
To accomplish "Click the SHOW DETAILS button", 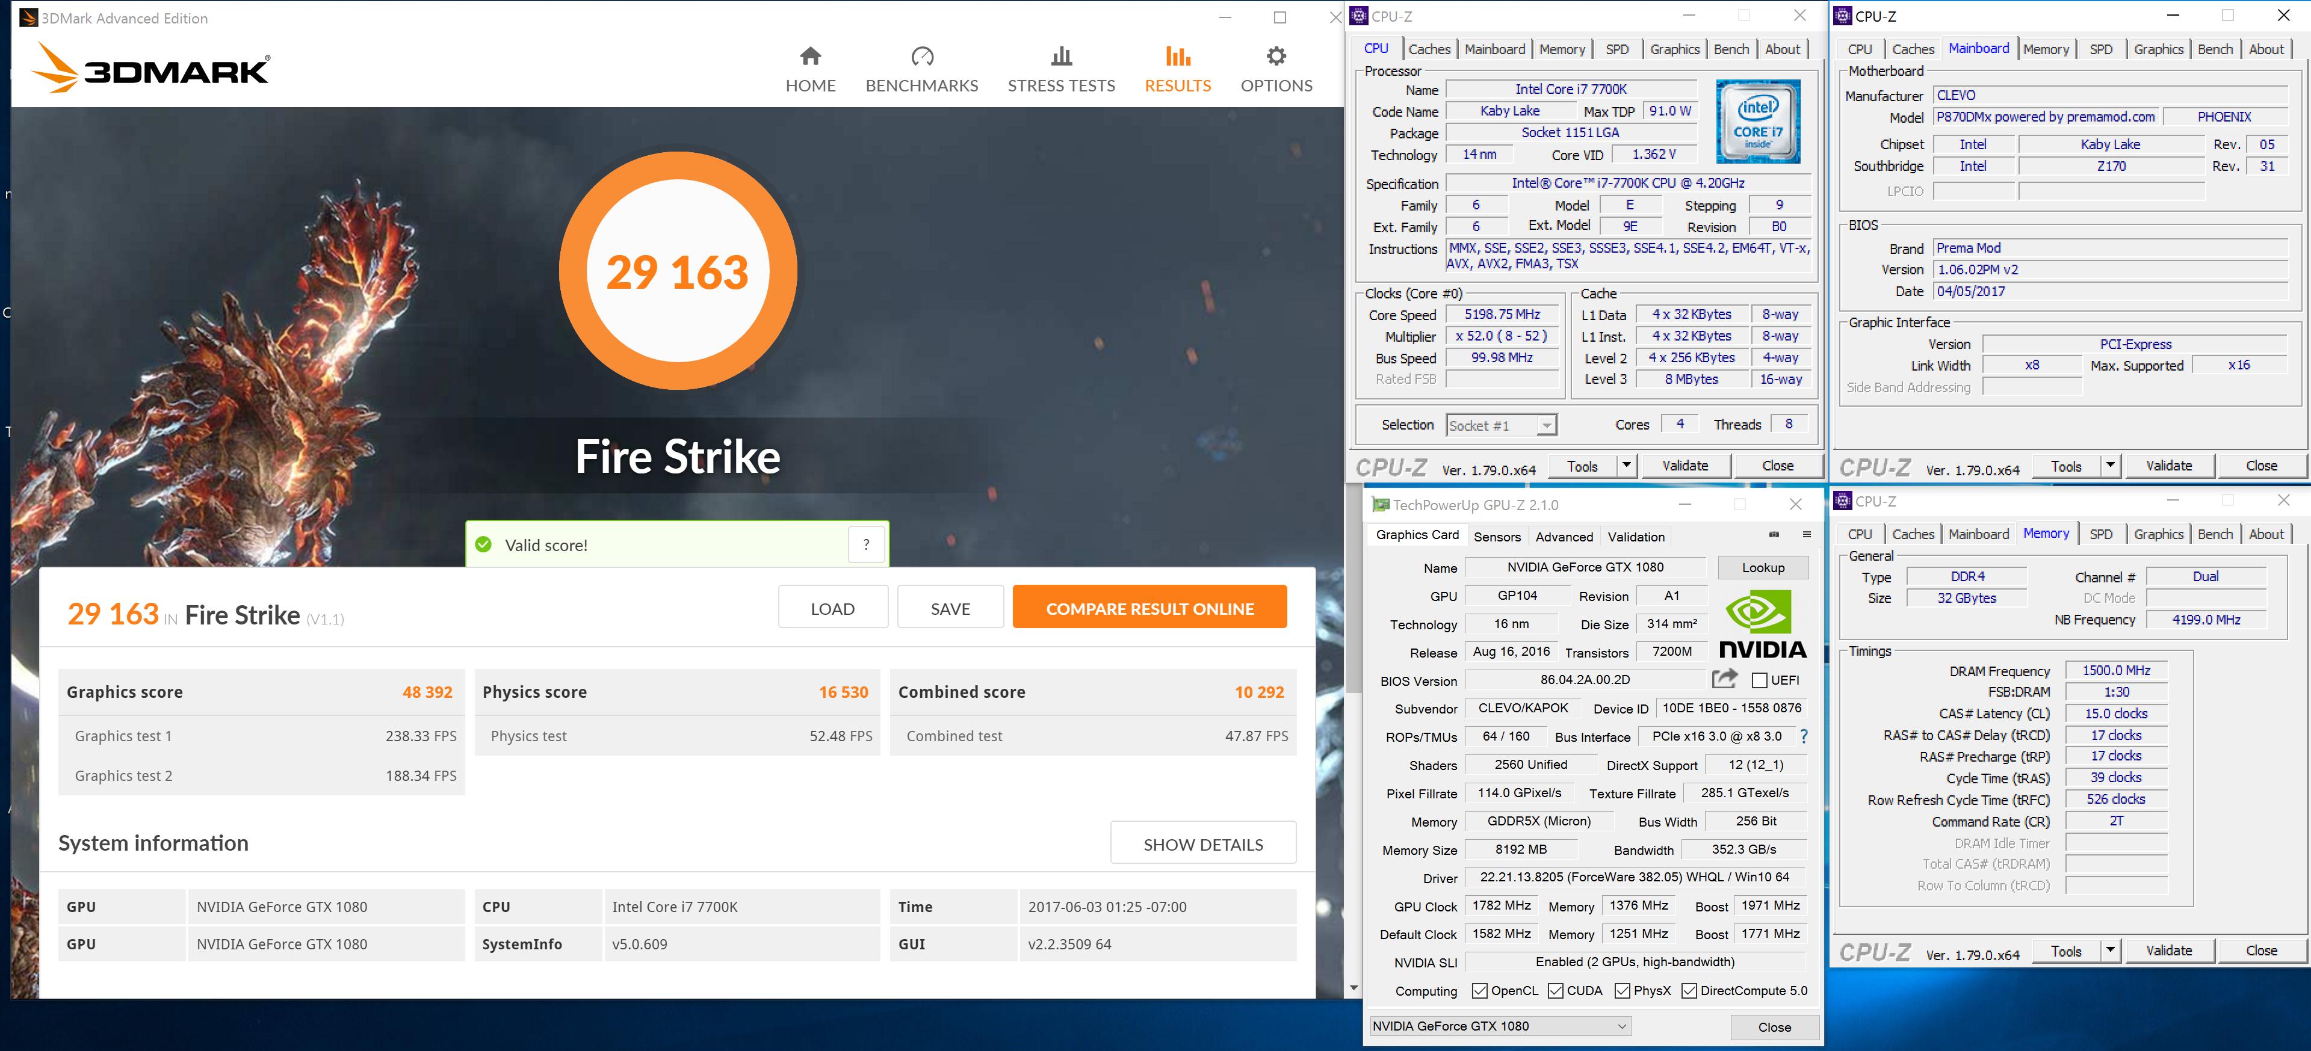I will click(1202, 844).
